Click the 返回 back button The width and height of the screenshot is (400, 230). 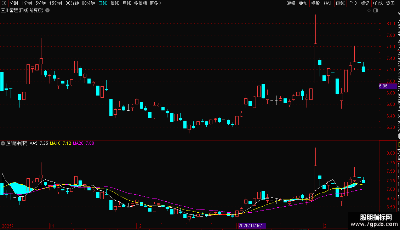[x=390, y=3]
